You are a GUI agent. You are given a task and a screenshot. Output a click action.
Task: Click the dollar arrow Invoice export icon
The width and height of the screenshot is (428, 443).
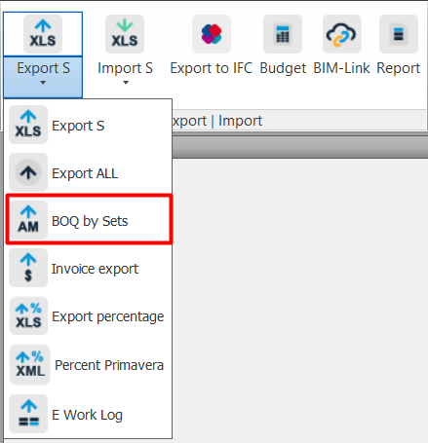(x=28, y=268)
